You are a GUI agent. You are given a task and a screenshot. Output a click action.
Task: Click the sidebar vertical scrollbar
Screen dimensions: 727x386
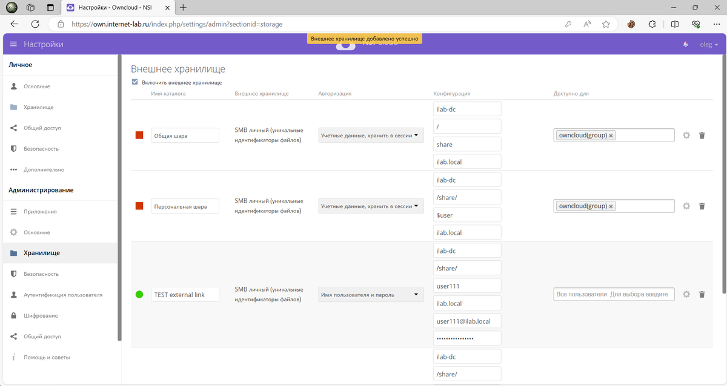click(119, 198)
